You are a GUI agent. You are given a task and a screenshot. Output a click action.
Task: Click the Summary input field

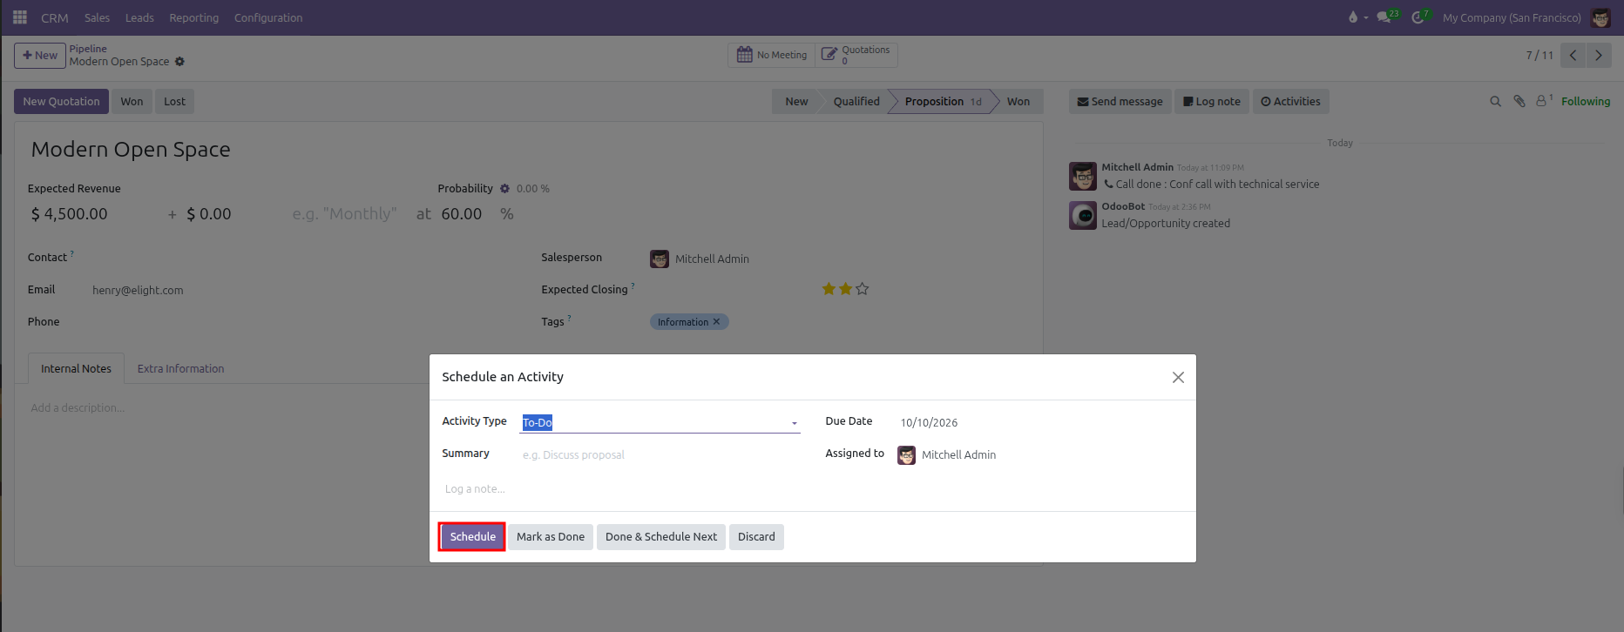[x=660, y=454]
